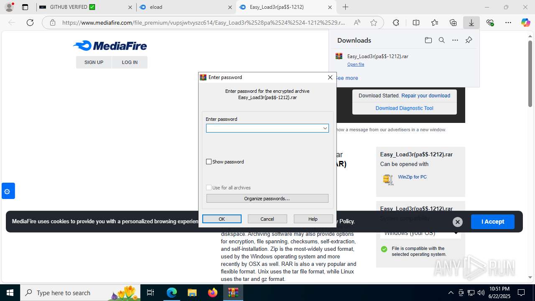Screen dimensions: 535x301
Task: Open the notifications center icon
Action: (x=521, y=293)
